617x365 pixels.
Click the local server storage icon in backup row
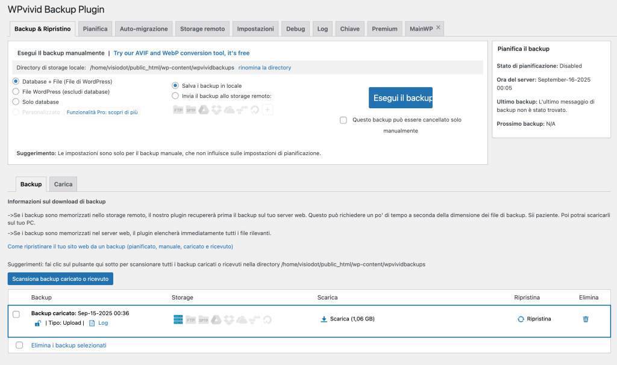178,319
